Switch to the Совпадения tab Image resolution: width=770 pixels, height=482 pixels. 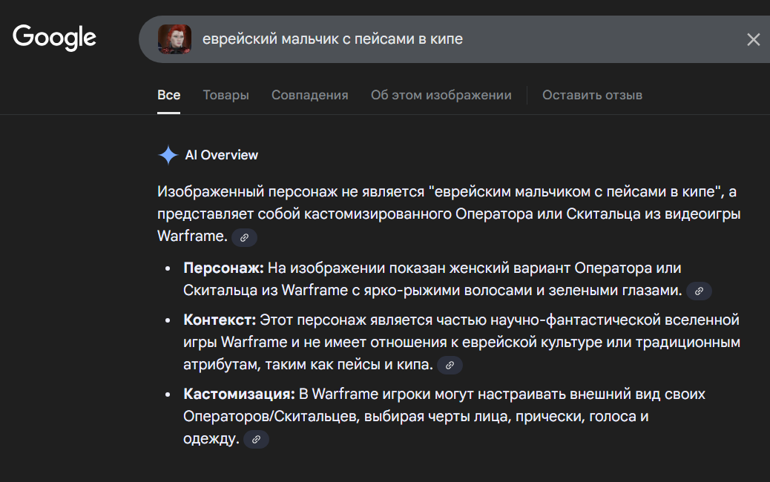[x=310, y=95]
